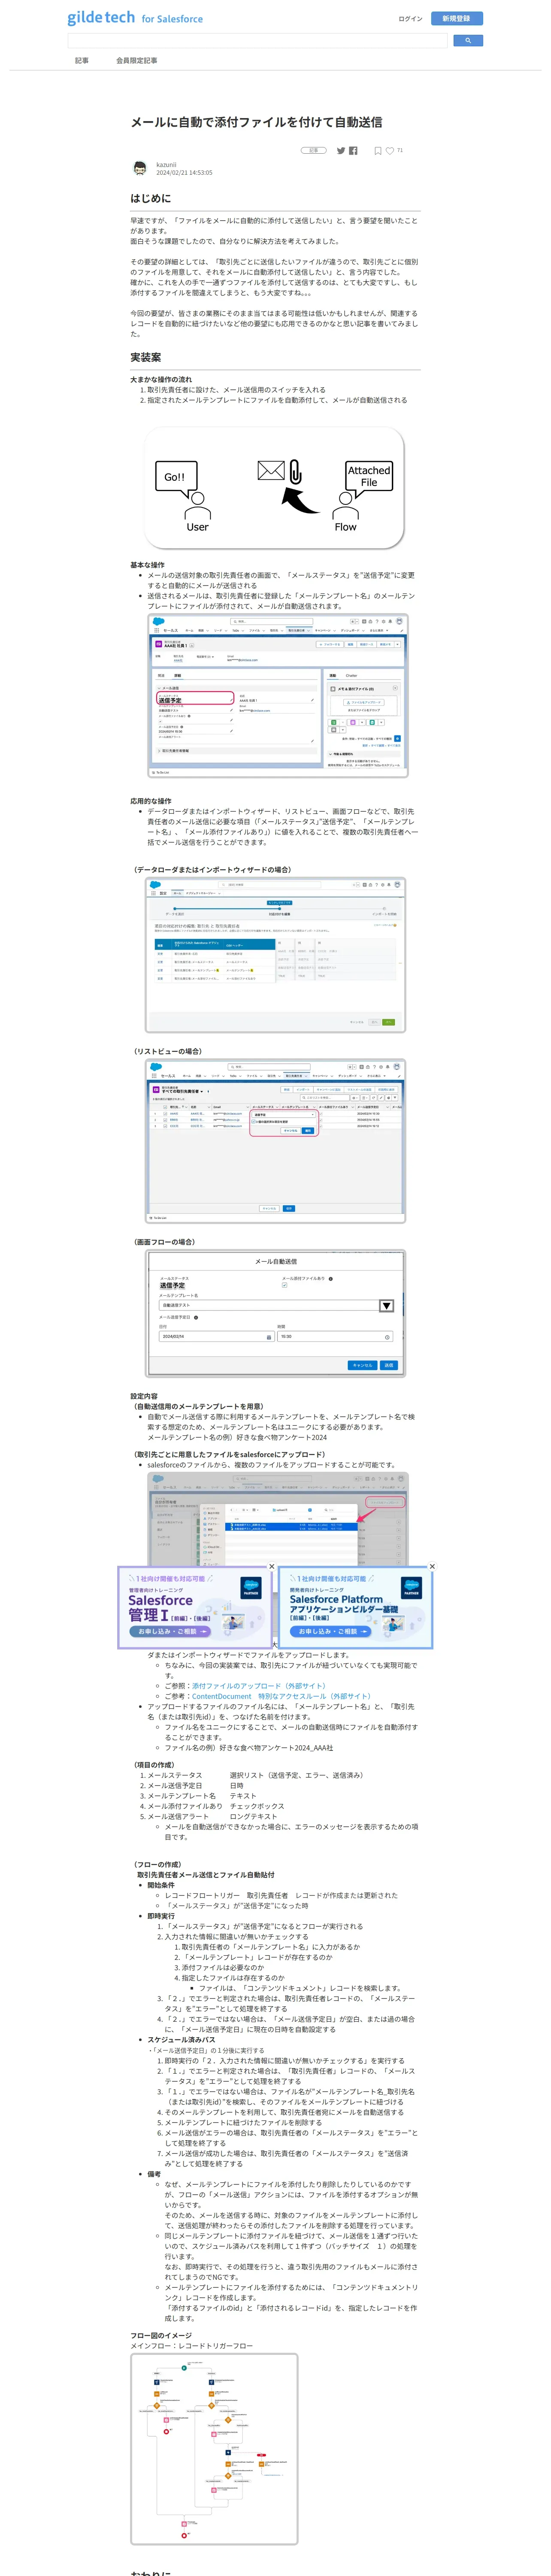This screenshot has width=551, height=2576.
Task: Click the 記事 category tag badge
Action: pos(314,150)
